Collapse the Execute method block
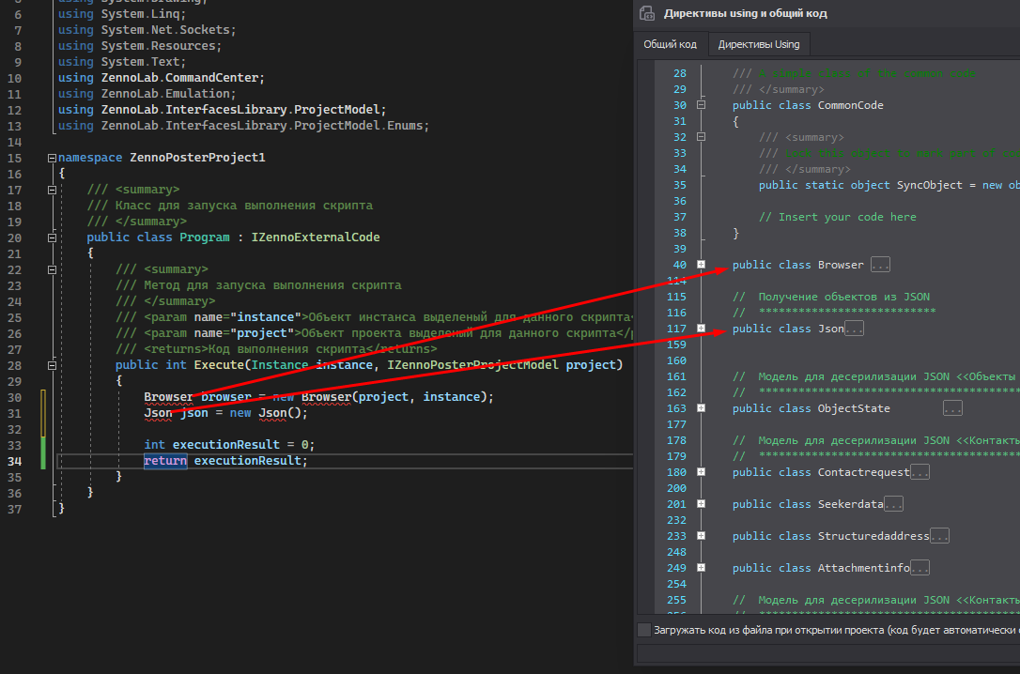1020x674 pixels. coord(52,365)
